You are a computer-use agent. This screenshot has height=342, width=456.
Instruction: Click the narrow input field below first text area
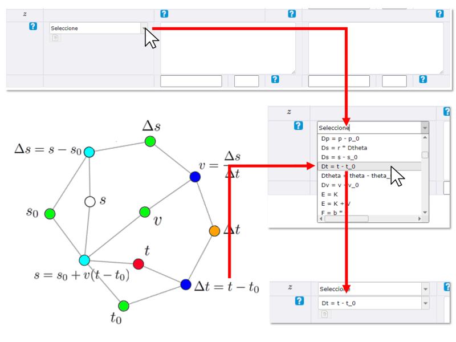coord(247,81)
